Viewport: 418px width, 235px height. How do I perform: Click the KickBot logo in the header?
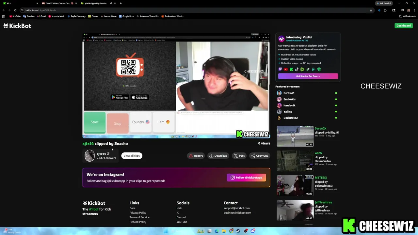17,26
